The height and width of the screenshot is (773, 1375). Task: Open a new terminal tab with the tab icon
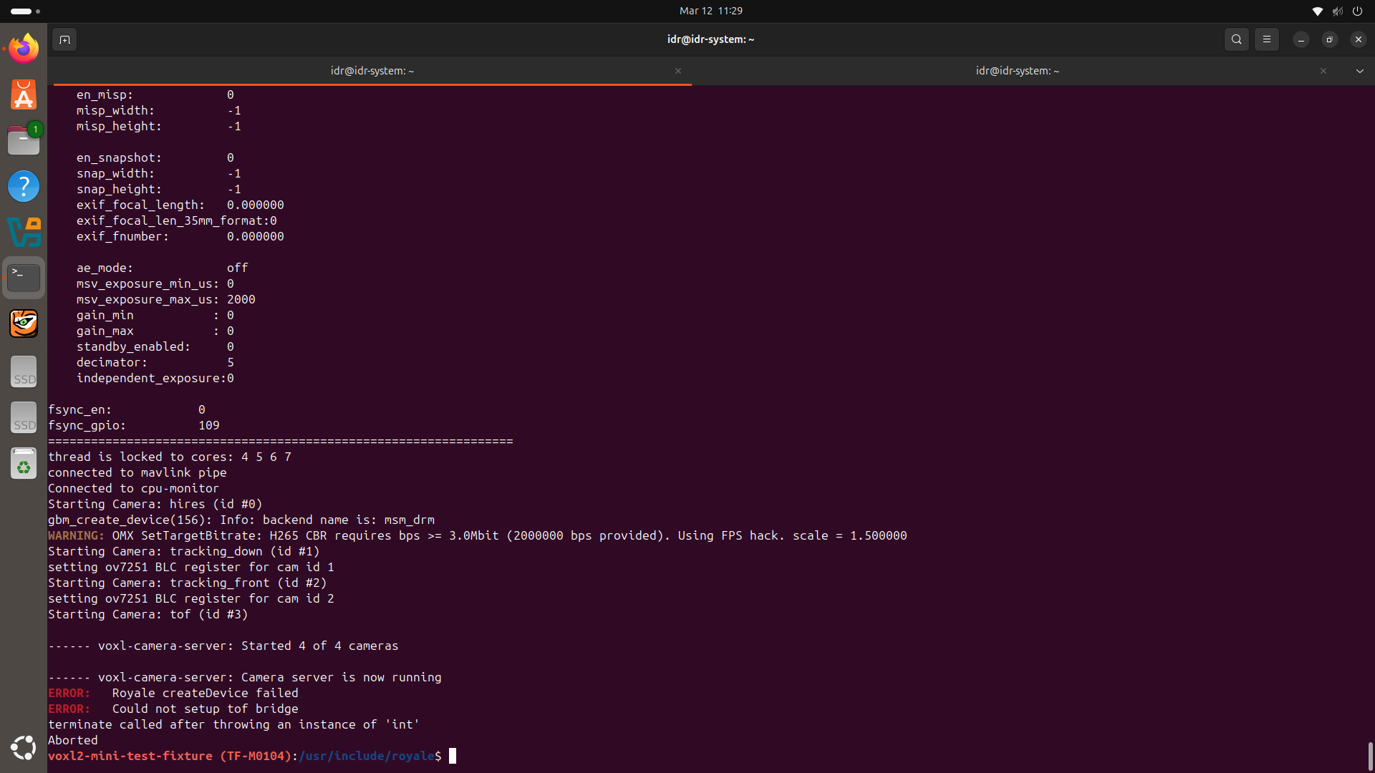[x=64, y=40]
